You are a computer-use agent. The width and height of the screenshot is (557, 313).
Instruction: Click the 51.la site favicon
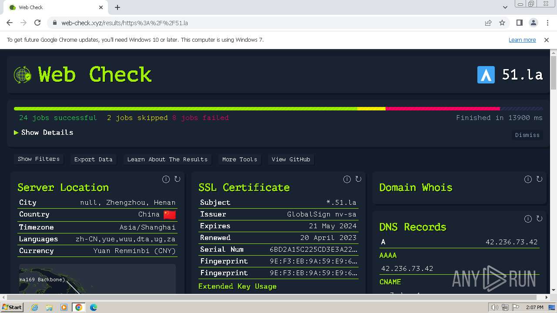[x=486, y=75]
